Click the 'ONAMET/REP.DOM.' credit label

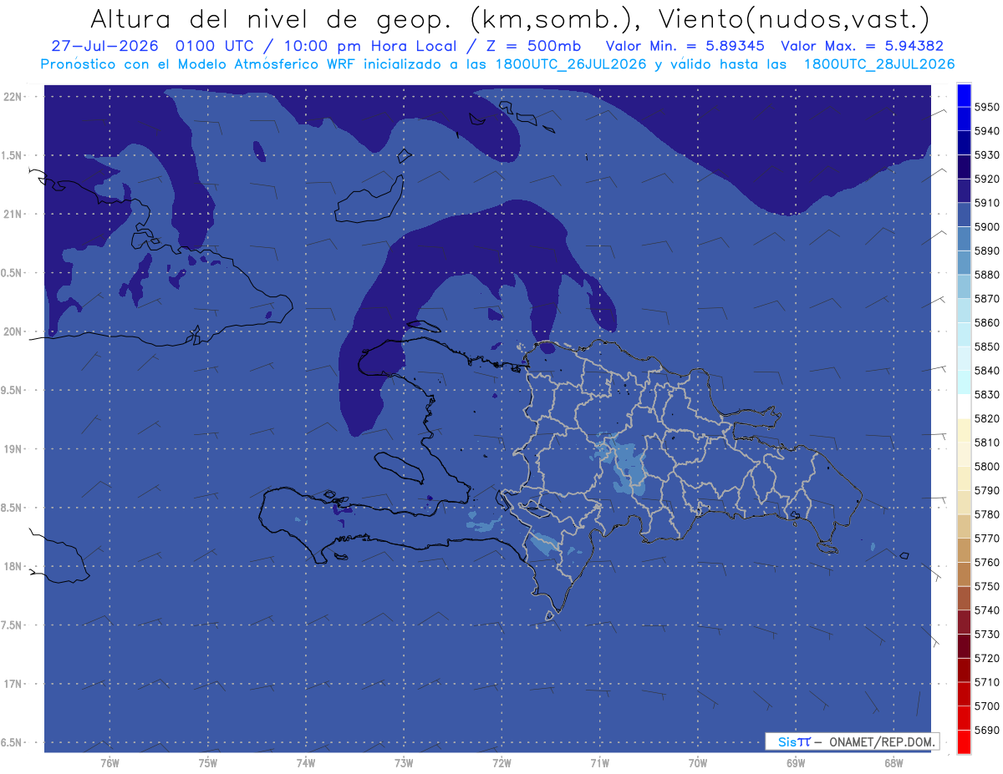click(883, 741)
